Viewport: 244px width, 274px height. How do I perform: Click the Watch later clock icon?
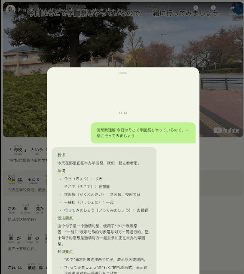coord(213,8)
